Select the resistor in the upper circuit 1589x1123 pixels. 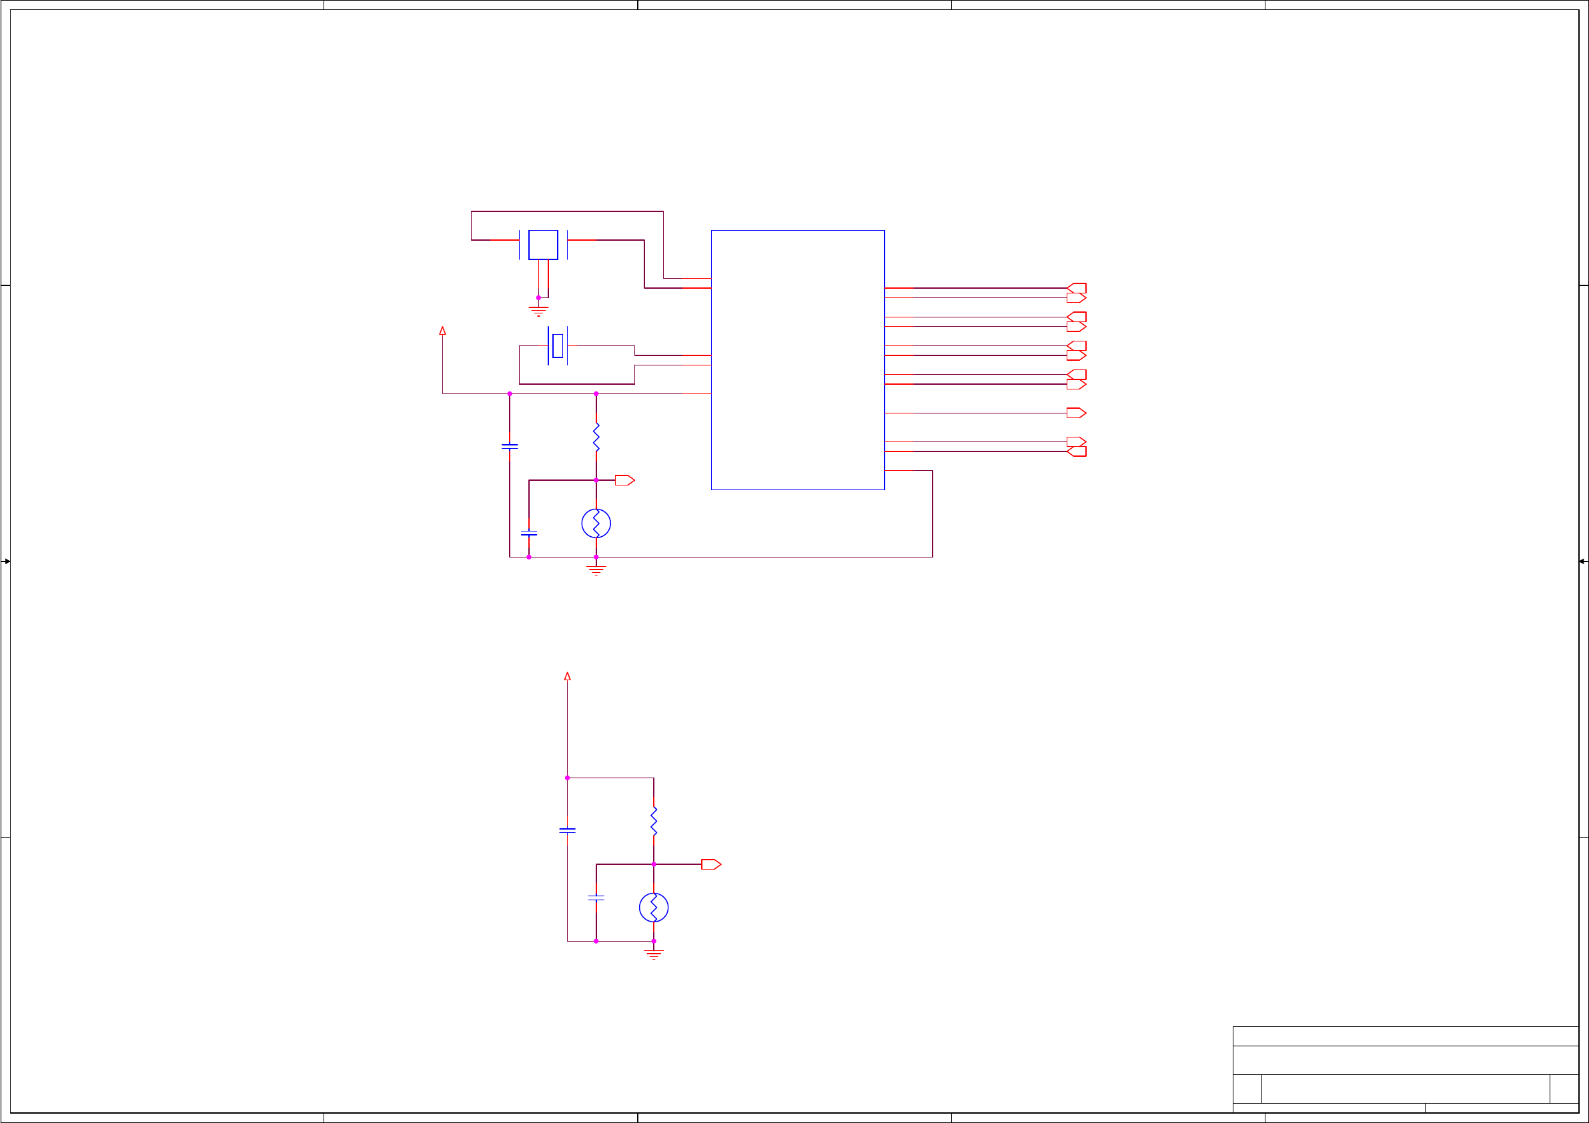pyautogui.click(x=596, y=437)
